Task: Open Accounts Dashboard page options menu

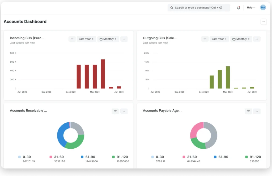Action: point(263,22)
